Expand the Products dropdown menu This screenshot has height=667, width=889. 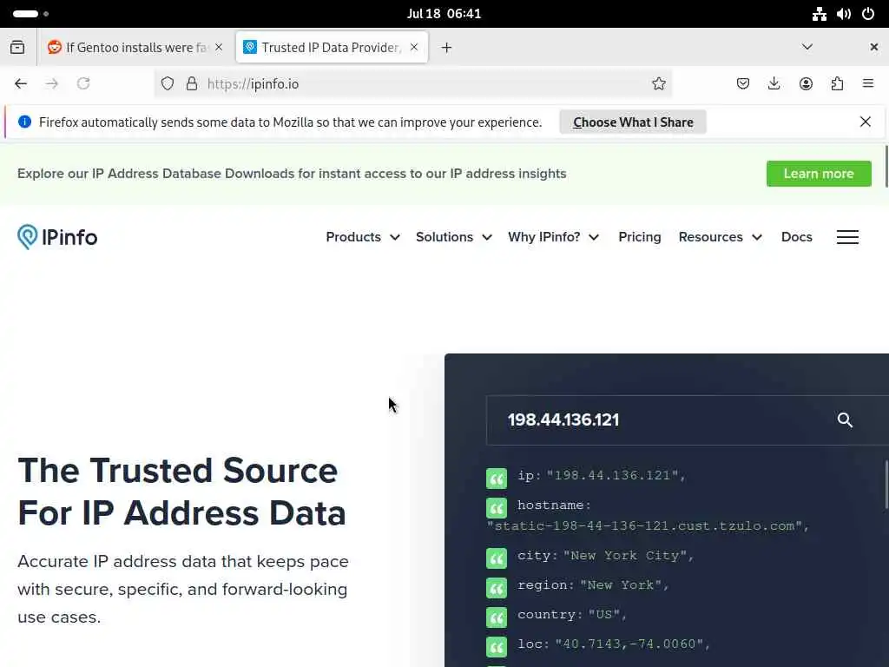[x=363, y=237]
